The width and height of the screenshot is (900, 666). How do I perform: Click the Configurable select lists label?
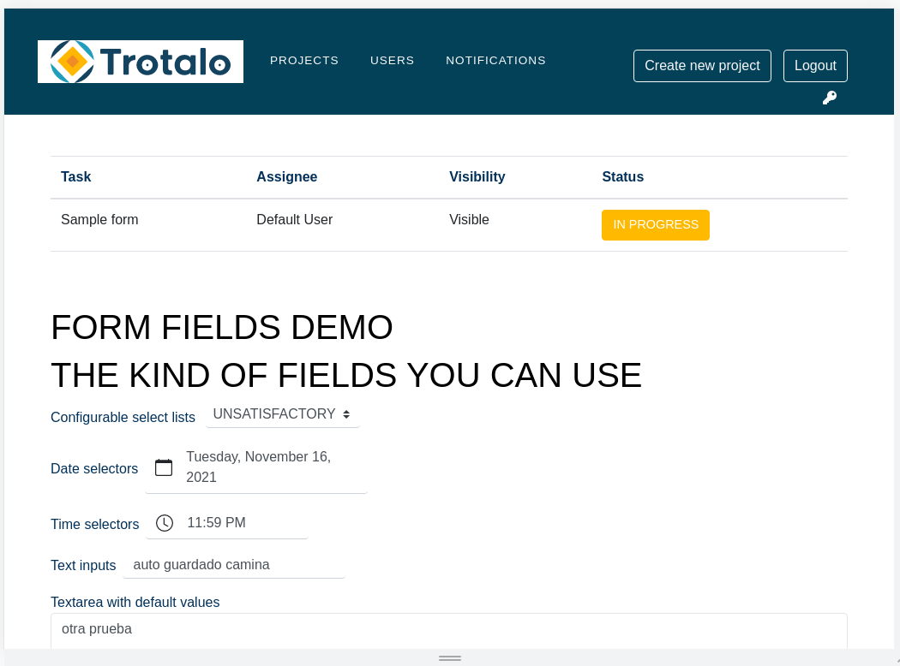pos(123,417)
